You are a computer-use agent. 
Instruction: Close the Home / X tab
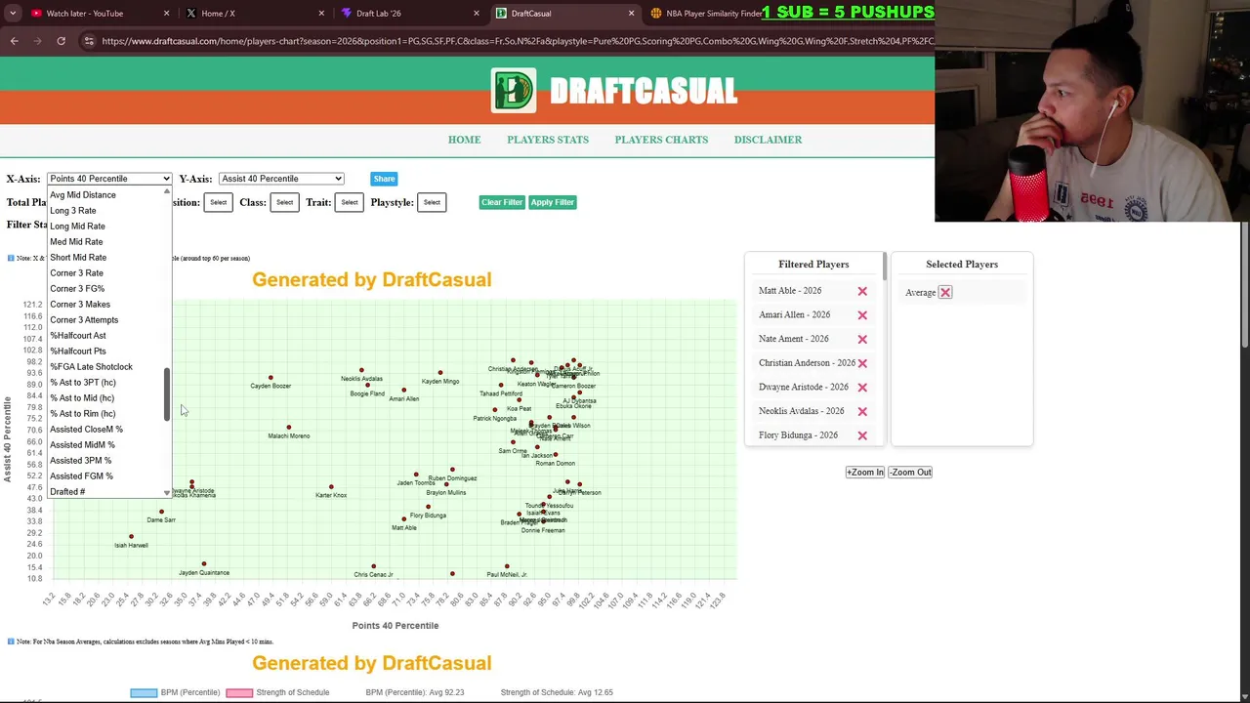click(x=321, y=14)
